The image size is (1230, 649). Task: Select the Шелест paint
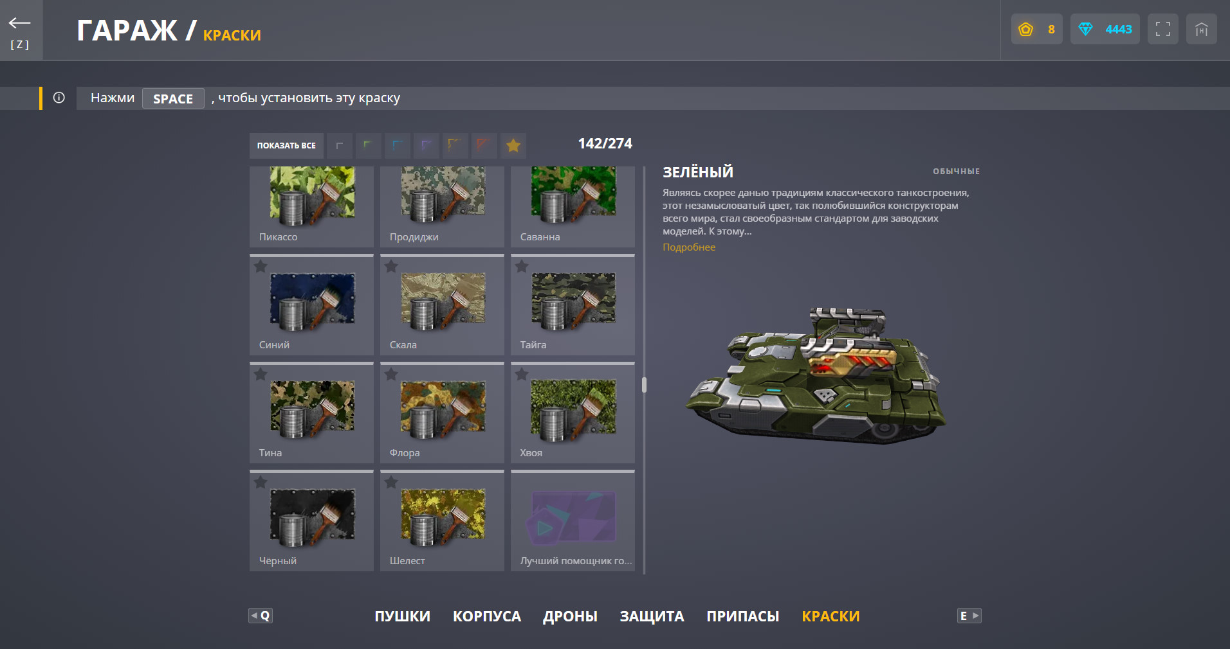pos(442,520)
